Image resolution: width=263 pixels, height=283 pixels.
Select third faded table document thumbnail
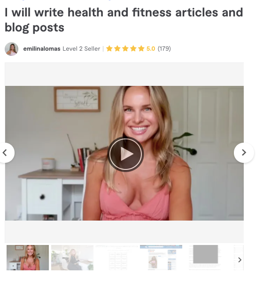pyautogui.click(x=116, y=258)
